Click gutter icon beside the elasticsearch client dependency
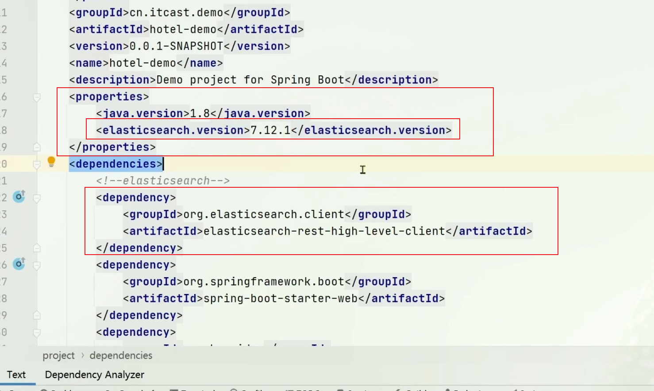The width and height of the screenshot is (654, 391). (x=19, y=197)
